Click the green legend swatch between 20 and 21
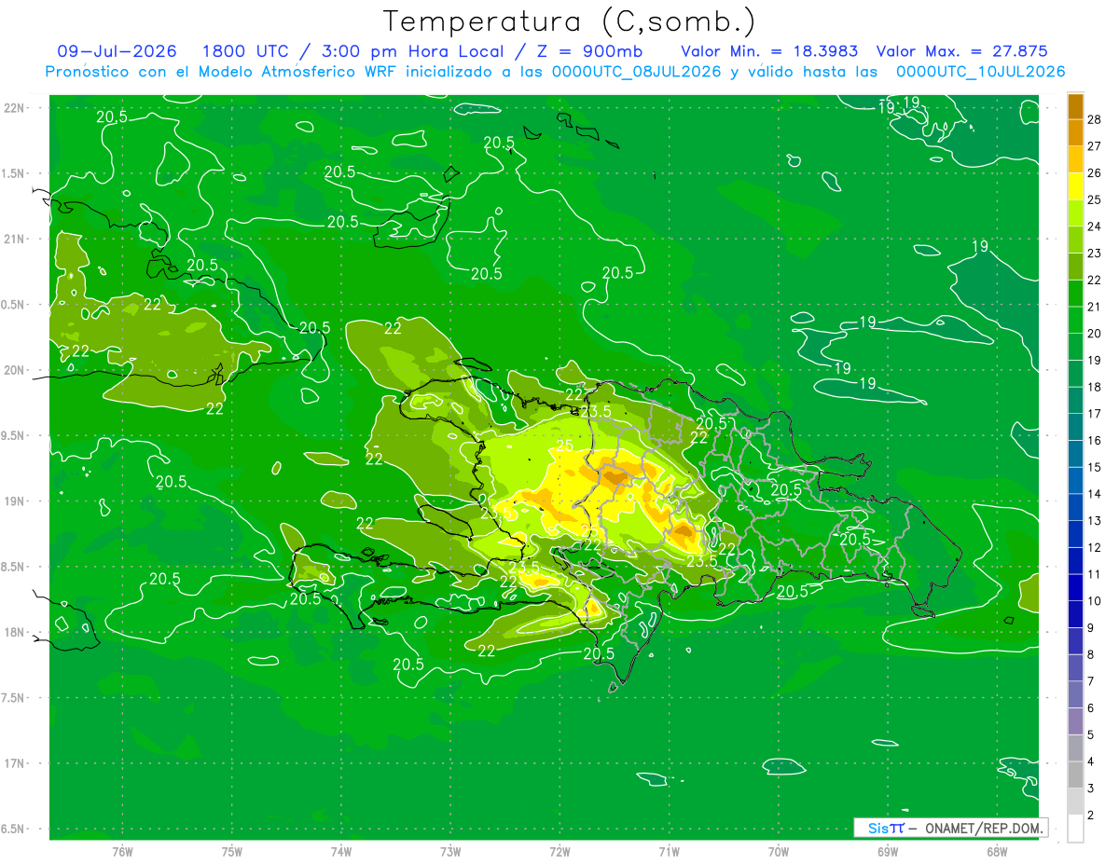 tap(1075, 320)
